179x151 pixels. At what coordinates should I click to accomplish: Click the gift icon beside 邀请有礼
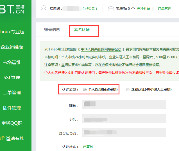click(2, 138)
